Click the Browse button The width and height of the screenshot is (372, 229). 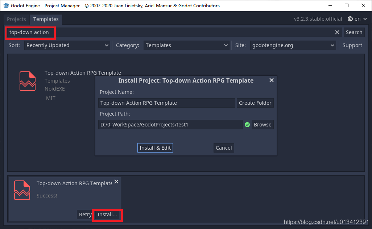click(x=263, y=125)
